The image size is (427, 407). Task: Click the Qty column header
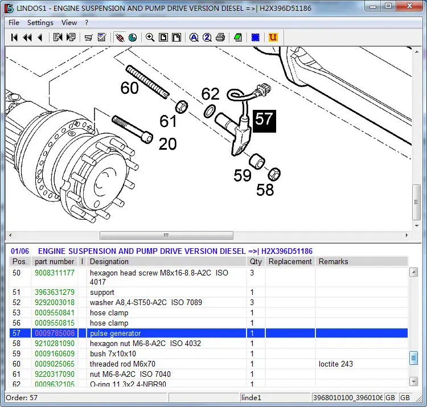point(256,262)
